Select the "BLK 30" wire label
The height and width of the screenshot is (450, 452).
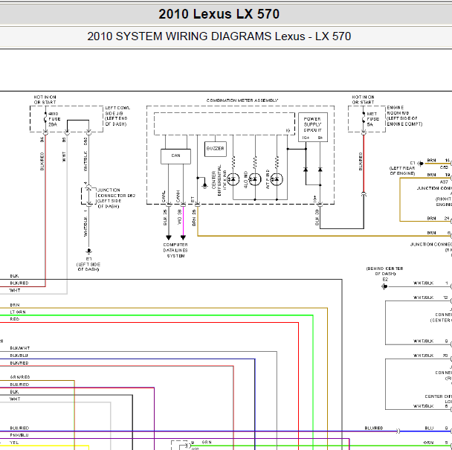coord(317,217)
